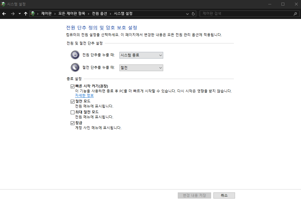This screenshot has height=200, width=301.
Task: Click the sleep button icon
Action: 75,67
